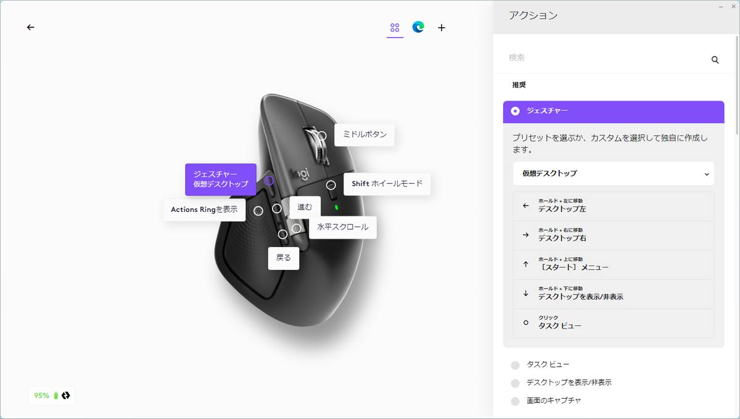Click the 95% battery percentage text
This screenshot has height=419, width=740.
(x=41, y=396)
